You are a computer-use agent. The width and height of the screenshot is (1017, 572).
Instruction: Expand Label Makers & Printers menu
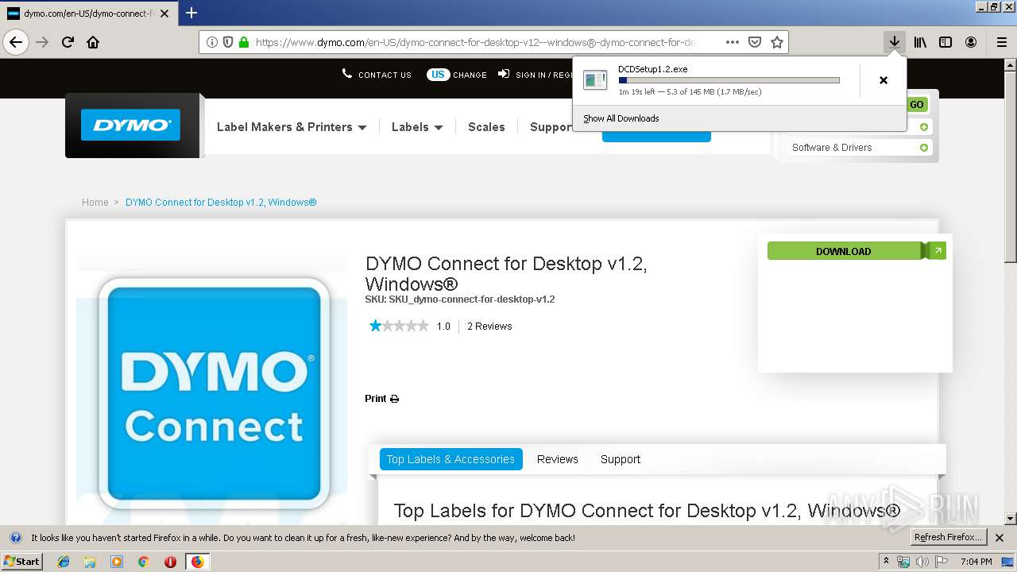pos(292,127)
